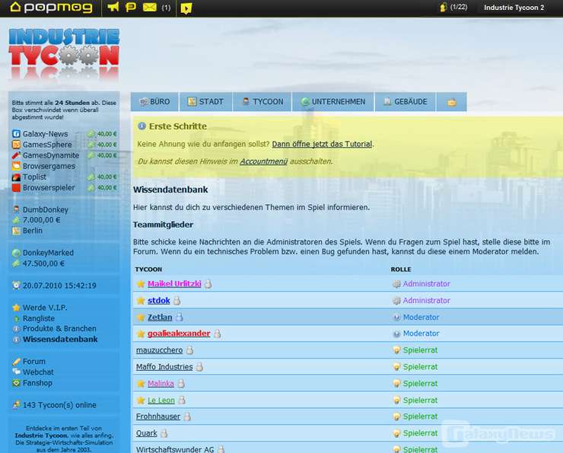Viewport: 563px width, 453px height.
Task: Click the briefcase icon tab
Action: (452, 102)
